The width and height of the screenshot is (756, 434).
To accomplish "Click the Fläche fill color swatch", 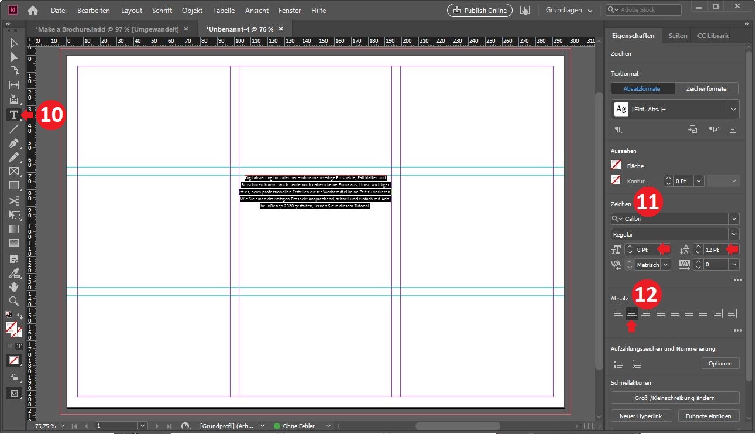I will pos(616,166).
